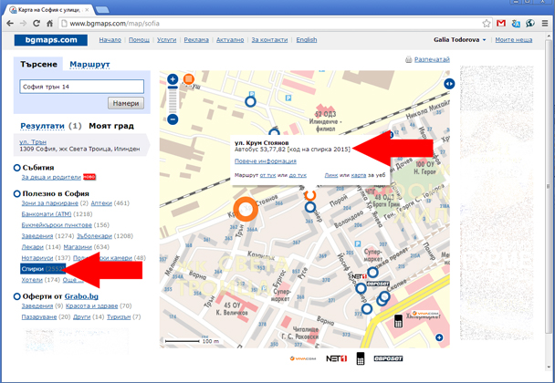The width and height of the screenshot is (555, 383).
Task: Click the NET1 logo below map
Action: [337, 358]
